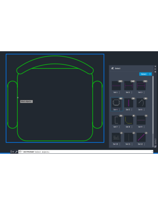
Task: Open the Set 6 more-options menu
Action: tap(144, 110)
